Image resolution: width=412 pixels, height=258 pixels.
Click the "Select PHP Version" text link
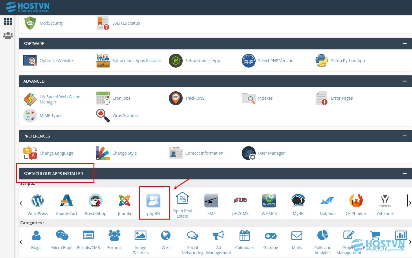pyautogui.click(x=276, y=61)
